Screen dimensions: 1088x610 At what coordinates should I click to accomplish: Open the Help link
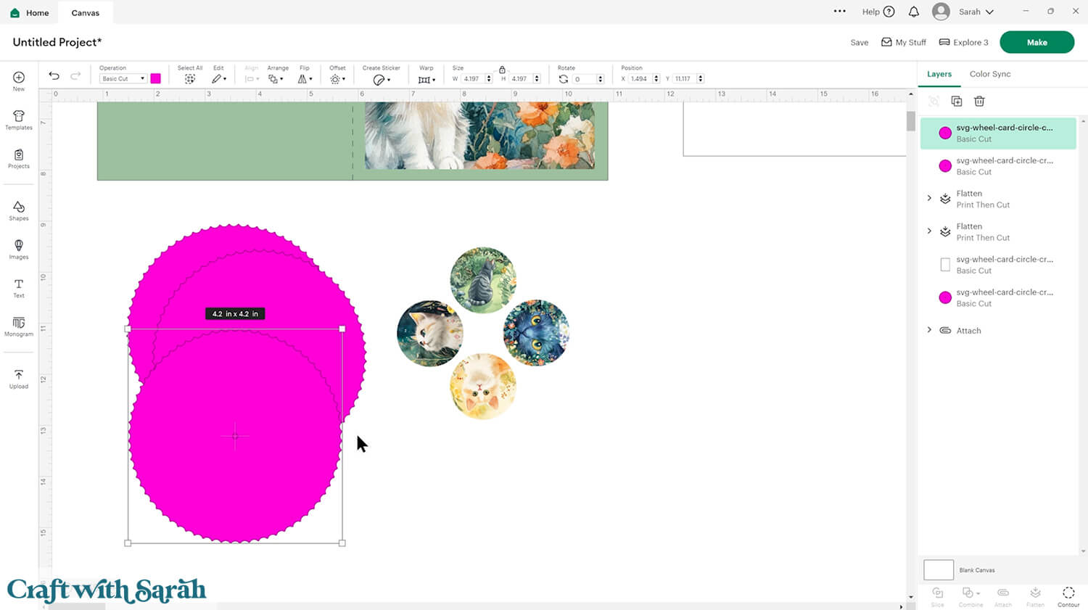coord(878,12)
